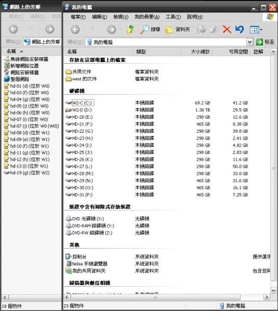Image resolution: width=278 pixels, height=311 pixels.
Task: Click the Go (移至) button
Action: [265, 42]
